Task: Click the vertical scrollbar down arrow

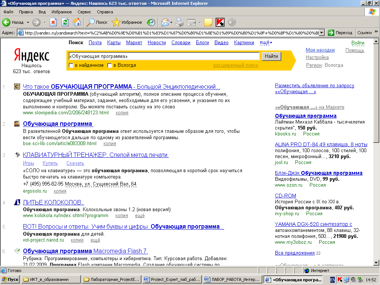Action: point(376,263)
